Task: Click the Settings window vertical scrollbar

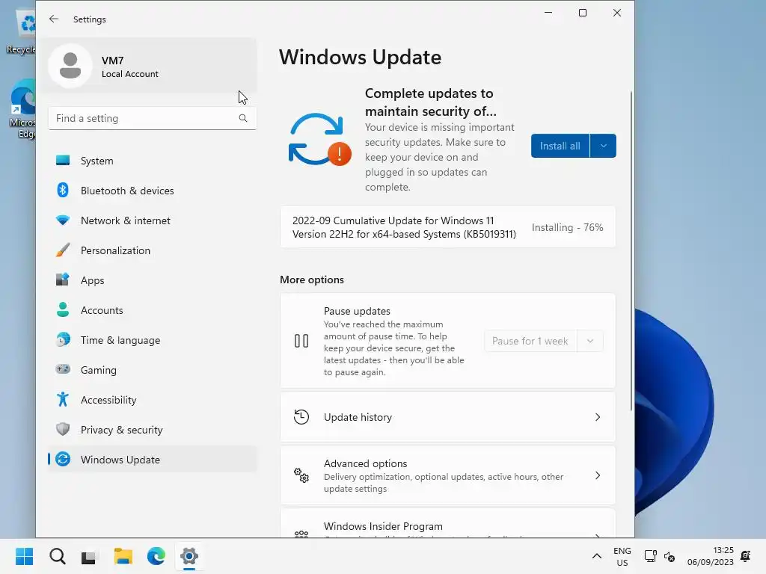Action: click(631, 250)
